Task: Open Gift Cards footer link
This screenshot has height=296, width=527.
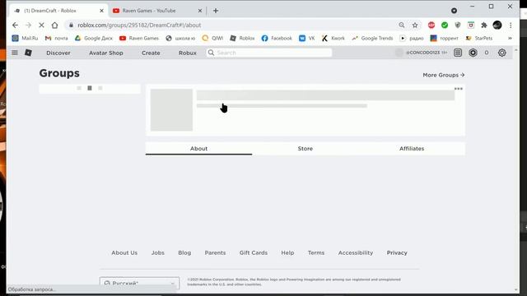Action: pos(254,253)
